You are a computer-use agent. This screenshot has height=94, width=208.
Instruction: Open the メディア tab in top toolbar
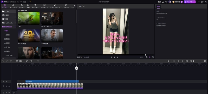(x=5, y=6)
